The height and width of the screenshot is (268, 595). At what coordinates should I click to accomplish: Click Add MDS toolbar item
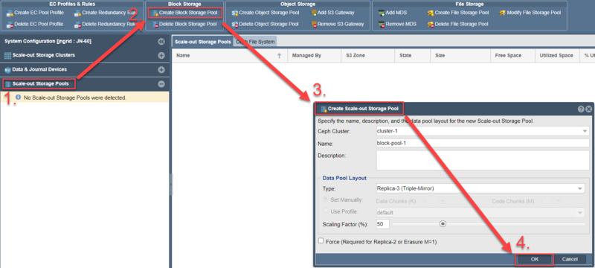tap(393, 13)
